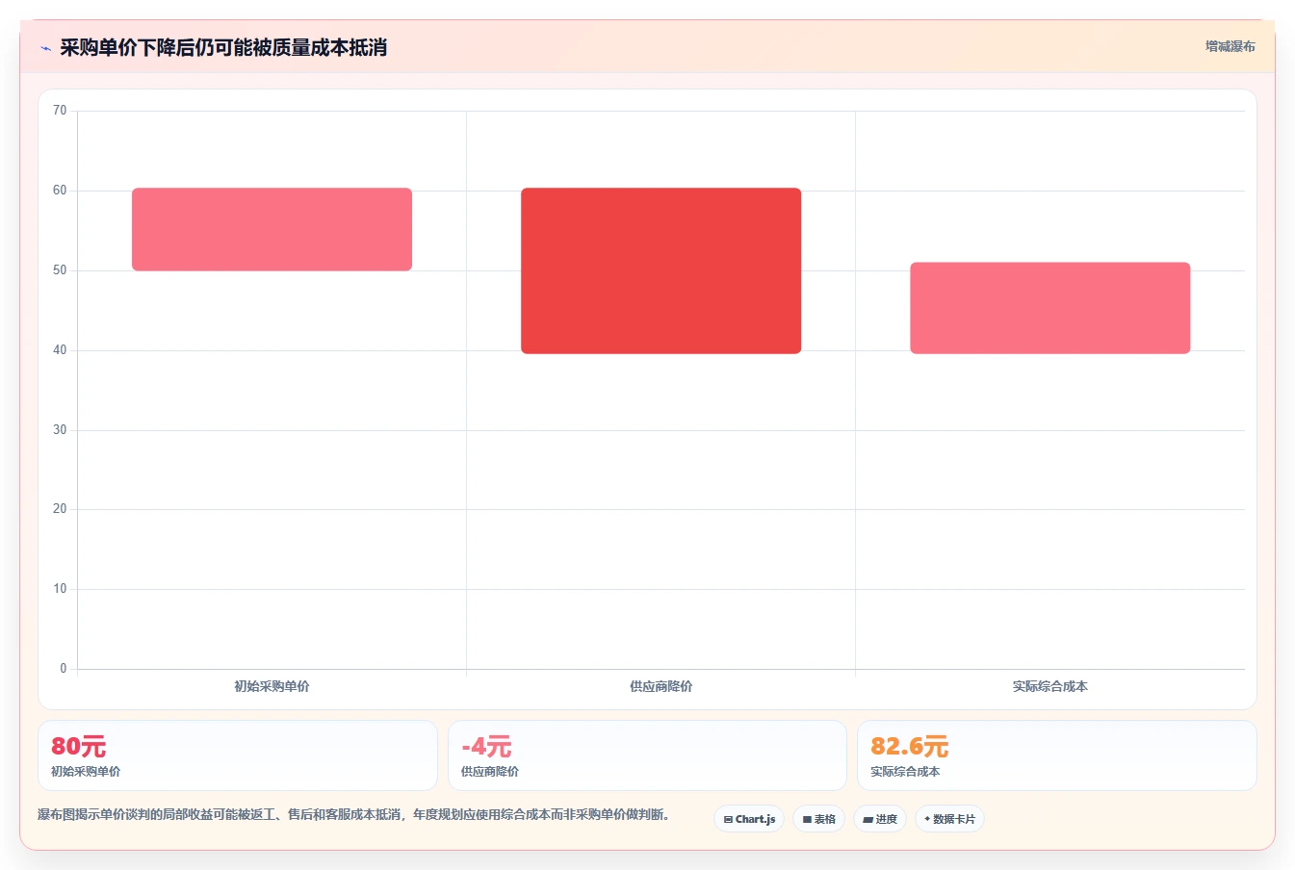This screenshot has height=870, width=1295.
Task: Click the y-axis tick label 70
Action: 60,111
